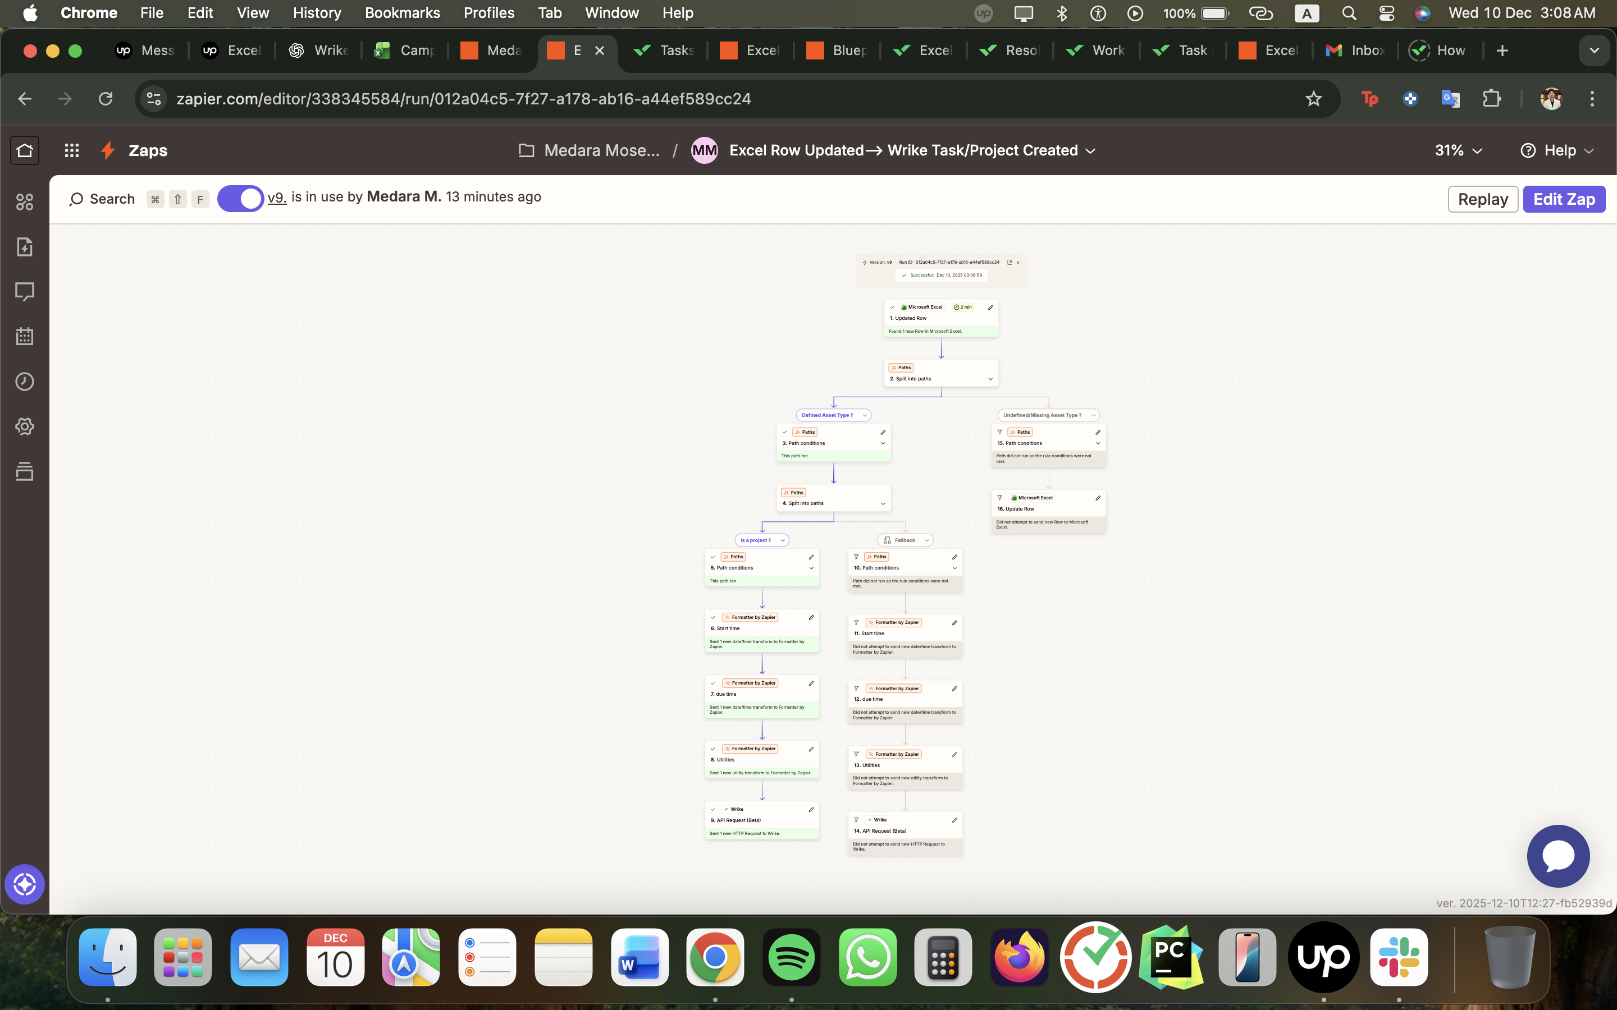Click the recenter crosshair icon at bottom left
The image size is (1617, 1010).
click(x=25, y=884)
